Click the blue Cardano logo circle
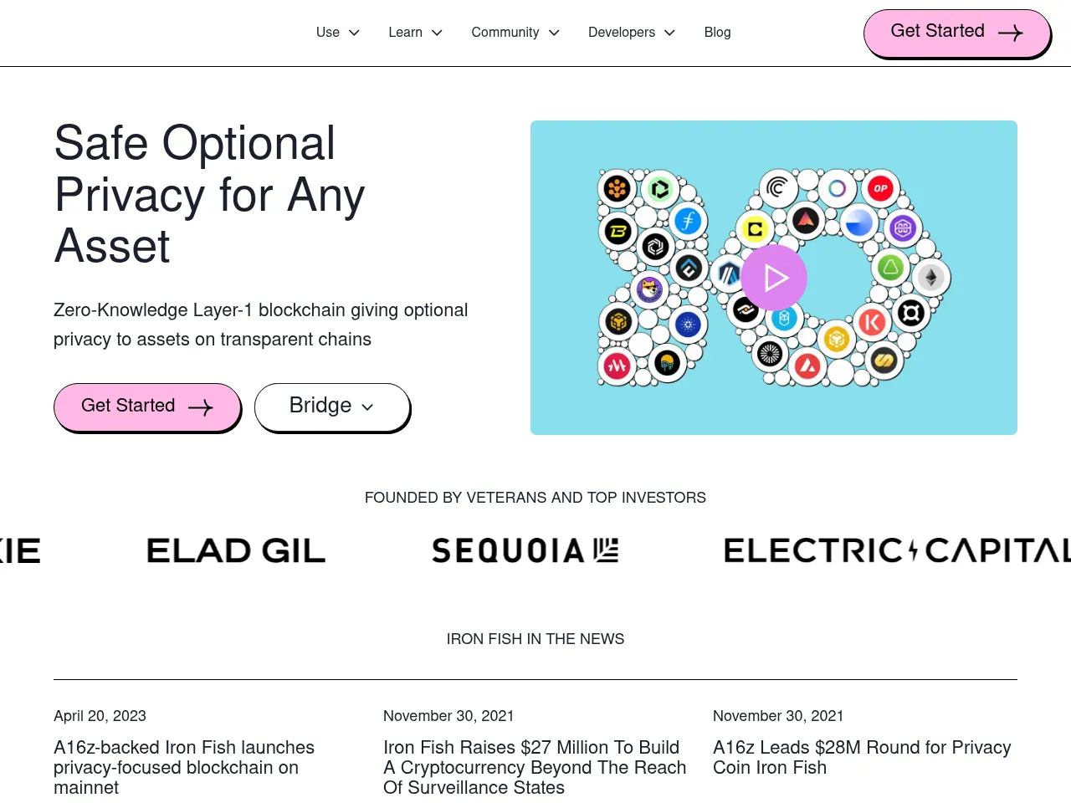The height and width of the screenshot is (803, 1071). (x=689, y=325)
